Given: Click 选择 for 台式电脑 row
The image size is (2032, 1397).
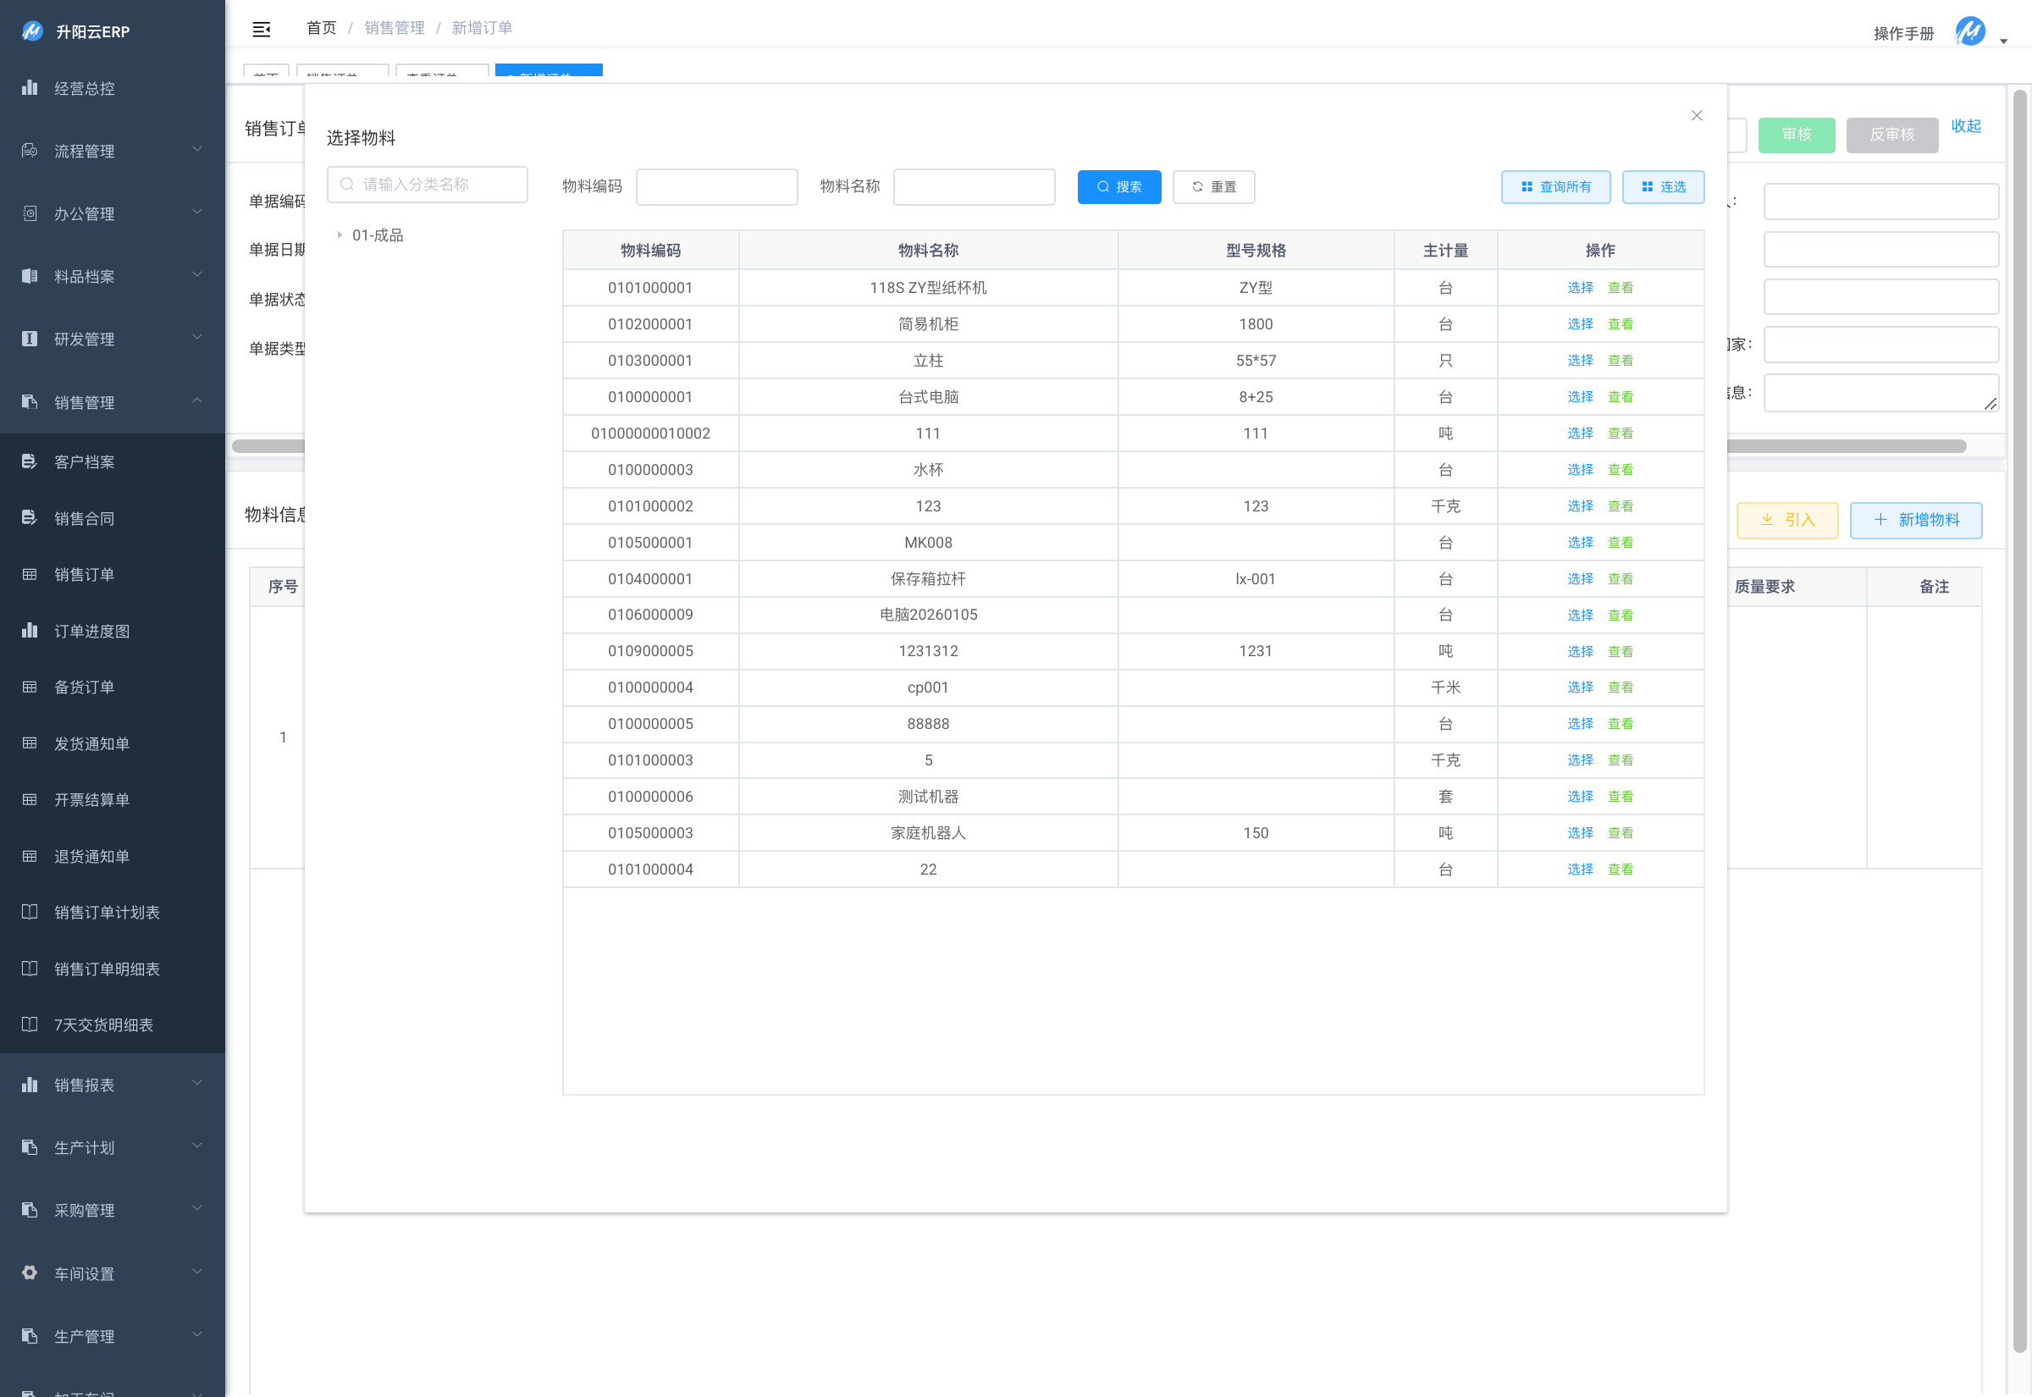Looking at the screenshot, I should pos(1580,397).
